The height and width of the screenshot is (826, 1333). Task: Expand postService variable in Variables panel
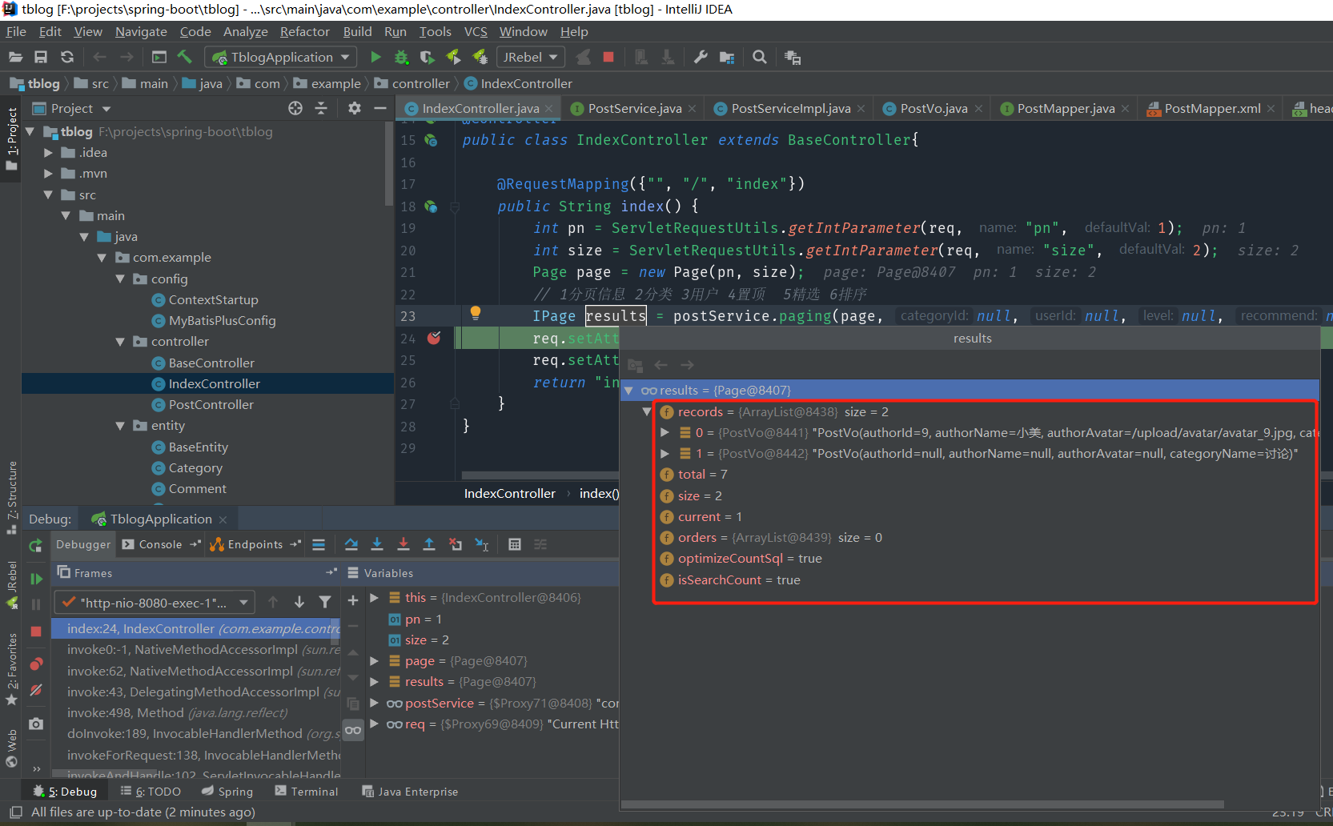[374, 703]
